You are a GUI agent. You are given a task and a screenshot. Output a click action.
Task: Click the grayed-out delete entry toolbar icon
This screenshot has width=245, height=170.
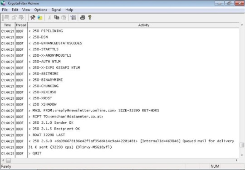tap(21, 18)
